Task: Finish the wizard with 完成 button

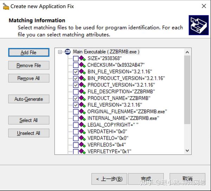Action: point(146,179)
